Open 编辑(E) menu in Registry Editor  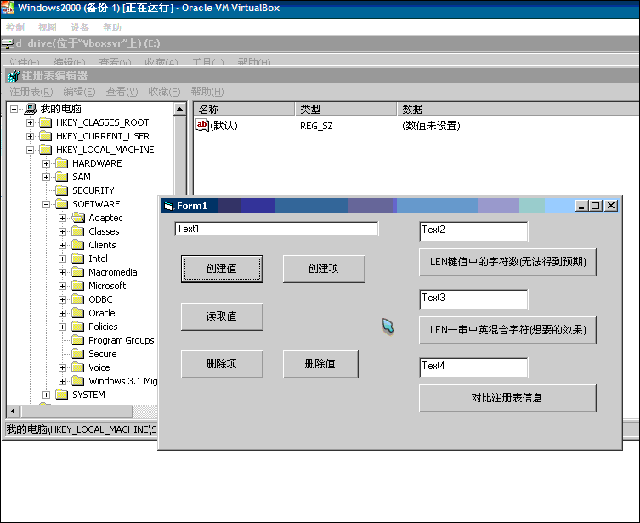(x=79, y=92)
